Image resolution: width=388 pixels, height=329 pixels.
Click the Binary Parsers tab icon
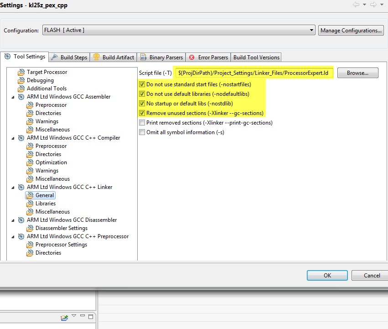[x=143, y=57]
